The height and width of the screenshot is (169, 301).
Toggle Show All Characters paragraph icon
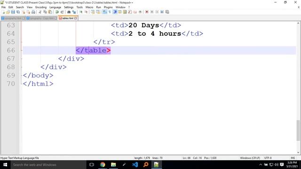click(110, 12)
